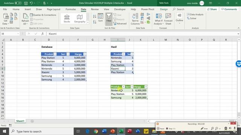The height and width of the screenshot is (135, 241).
Task: Open Chrome from the taskbar
Action: point(96,131)
